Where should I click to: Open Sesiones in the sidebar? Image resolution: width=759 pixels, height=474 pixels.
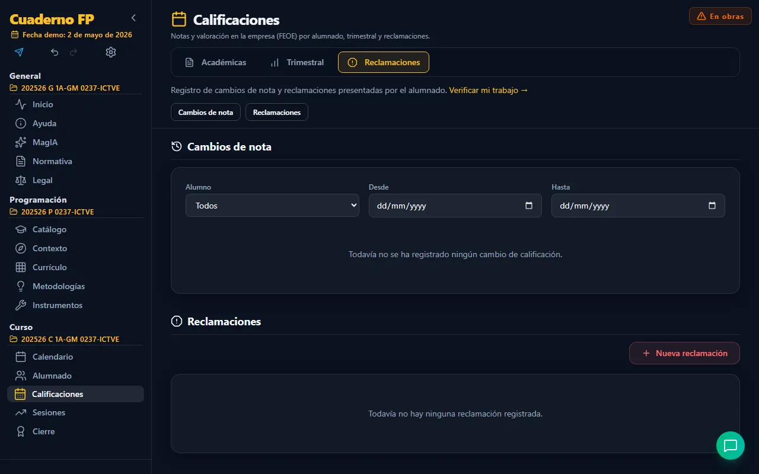click(75, 412)
